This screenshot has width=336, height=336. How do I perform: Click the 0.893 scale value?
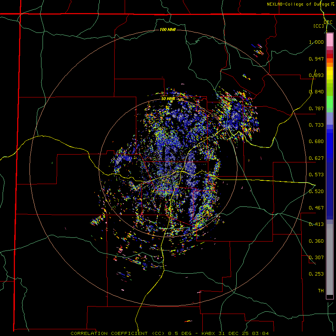pyautogui.click(x=316, y=75)
